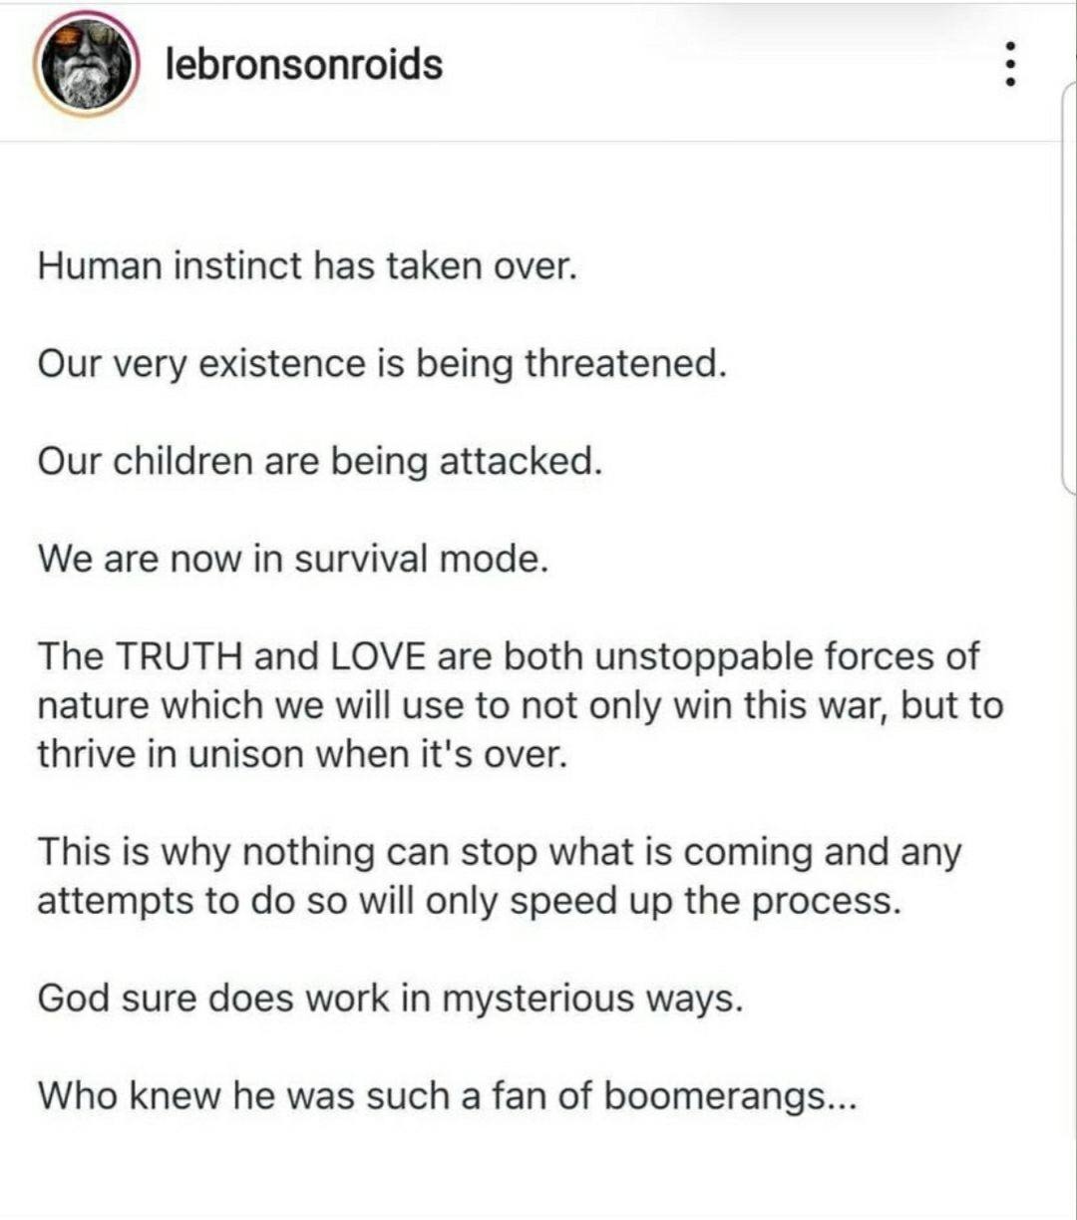Click the vertical scrollbar on the right edge
The width and height of the screenshot is (1077, 1220).
1068,289
